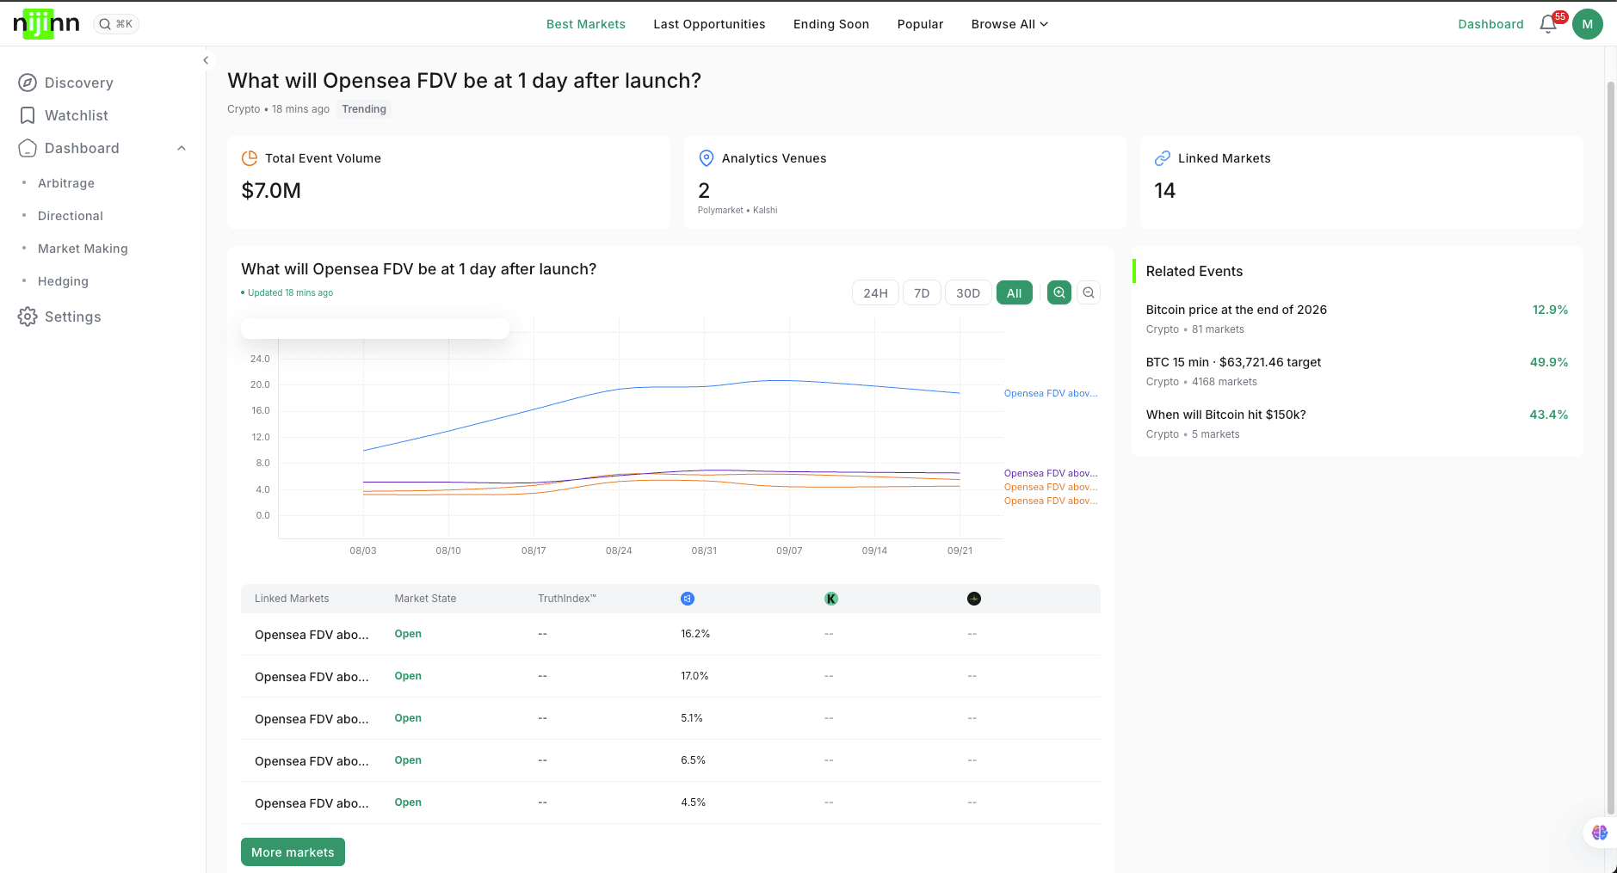
Task: Click the Settings gear icon
Action: (x=28, y=317)
